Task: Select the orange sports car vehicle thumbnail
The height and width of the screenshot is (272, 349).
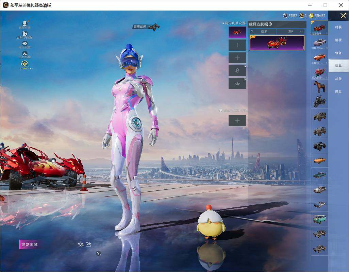Action: pos(319,57)
